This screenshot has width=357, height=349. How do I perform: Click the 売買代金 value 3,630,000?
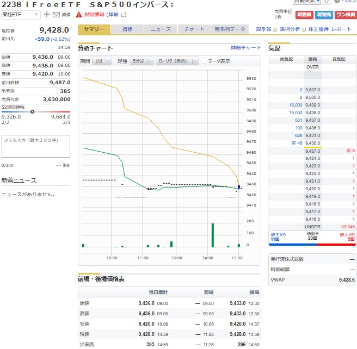coord(57,99)
